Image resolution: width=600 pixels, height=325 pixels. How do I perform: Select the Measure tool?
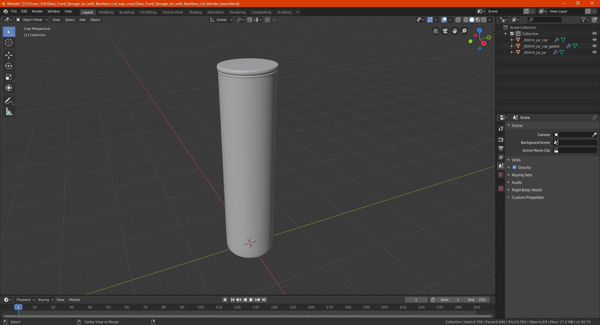point(9,112)
